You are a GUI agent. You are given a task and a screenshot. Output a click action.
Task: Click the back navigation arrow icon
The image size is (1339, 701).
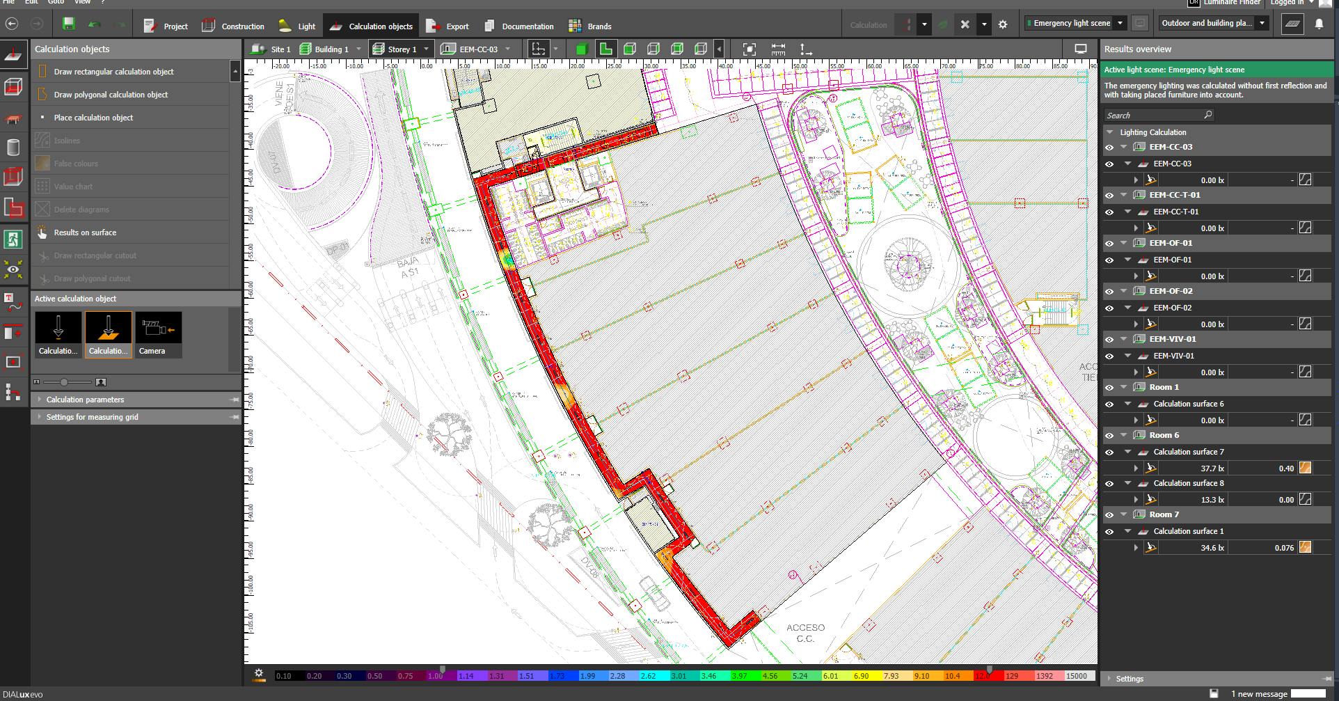(x=12, y=24)
